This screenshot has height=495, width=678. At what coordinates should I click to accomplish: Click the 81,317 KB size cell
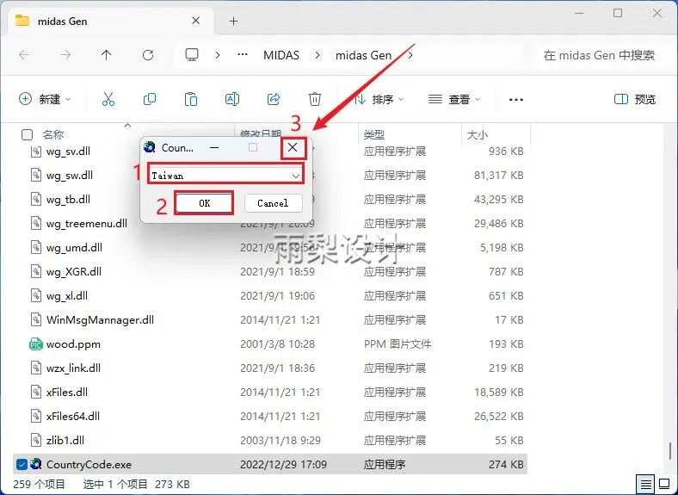[498, 176]
